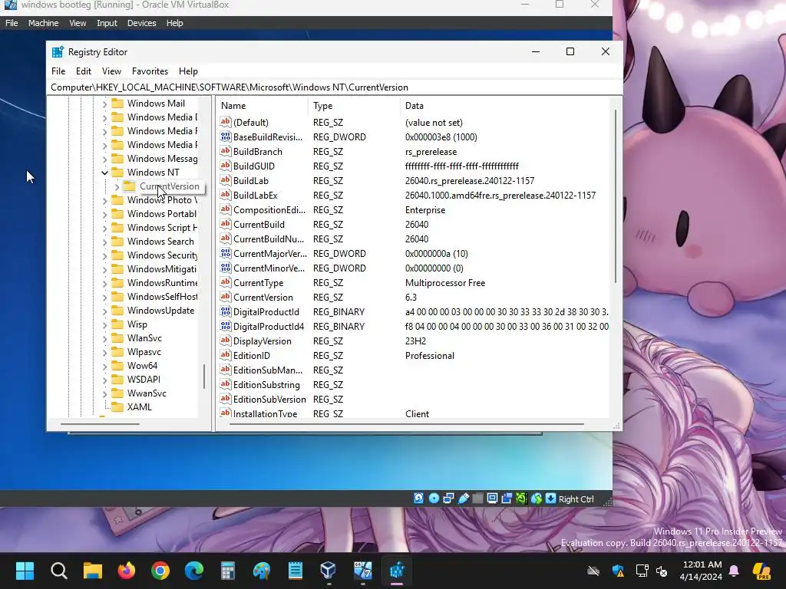Select the XAML registry key
This screenshot has width=786, height=589.
click(x=140, y=407)
